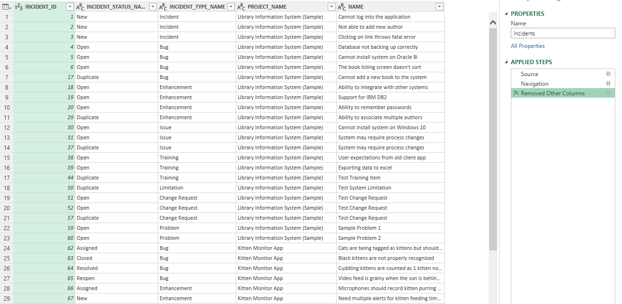This screenshot has height=304, width=622.
Task: Click the INCIDENT_ID cell with value 67
Action: [44, 298]
